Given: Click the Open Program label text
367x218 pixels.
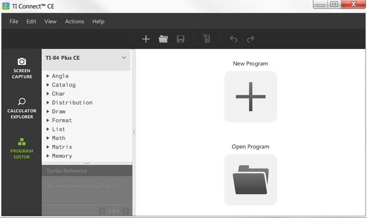Looking at the screenshot, I should 250,147.
